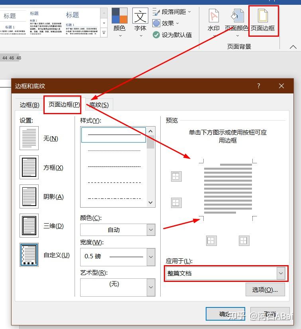The height and width of the screenshot is (329, 301).
Task: Switch to Borders tab 边框(B)
Action: click(x=30, y=105)
